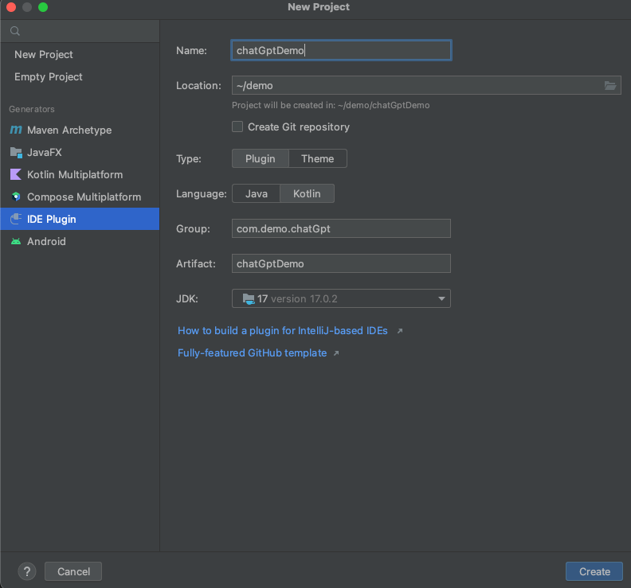Image resolution: width=631 pixels, height=588 pixels.
Task: Switch project type to Theme
Action: (x=318, y=158)
